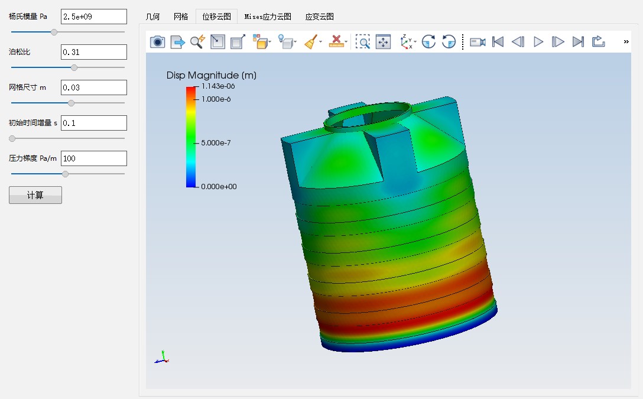643x399 pixels.
Task: Click the '0.000e+00' legend minimum value
Action: [x=219, y=187]
